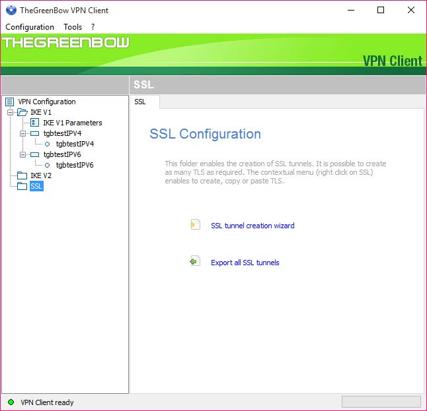Screen dimensions: 427x411
Task: Click the 'SSL Configuration' heading
Action: [x=205, y=134]
